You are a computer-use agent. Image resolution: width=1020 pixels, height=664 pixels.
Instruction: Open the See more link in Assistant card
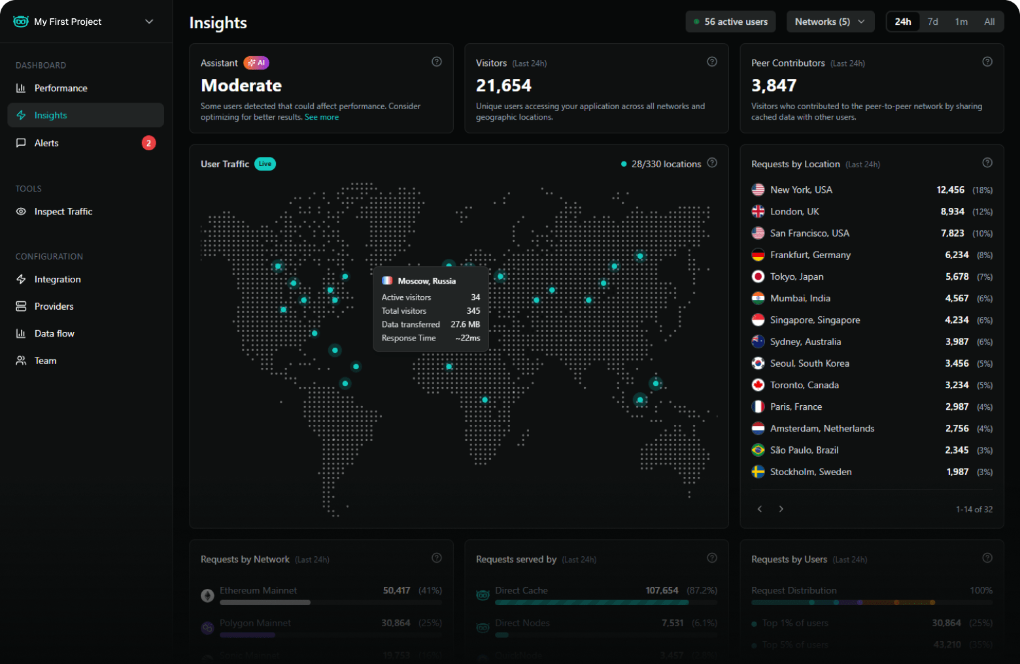coord(322,117)
